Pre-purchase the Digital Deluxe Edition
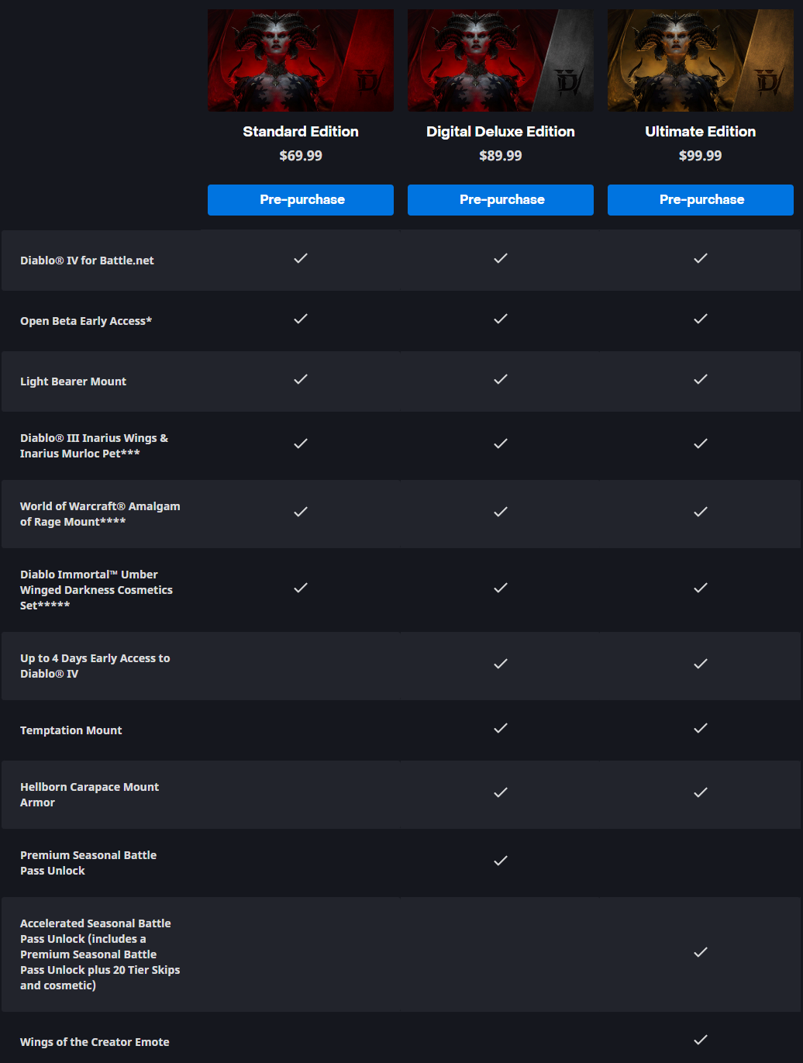The width and height of the screenshot is (803, 1063). pos(501,200)
